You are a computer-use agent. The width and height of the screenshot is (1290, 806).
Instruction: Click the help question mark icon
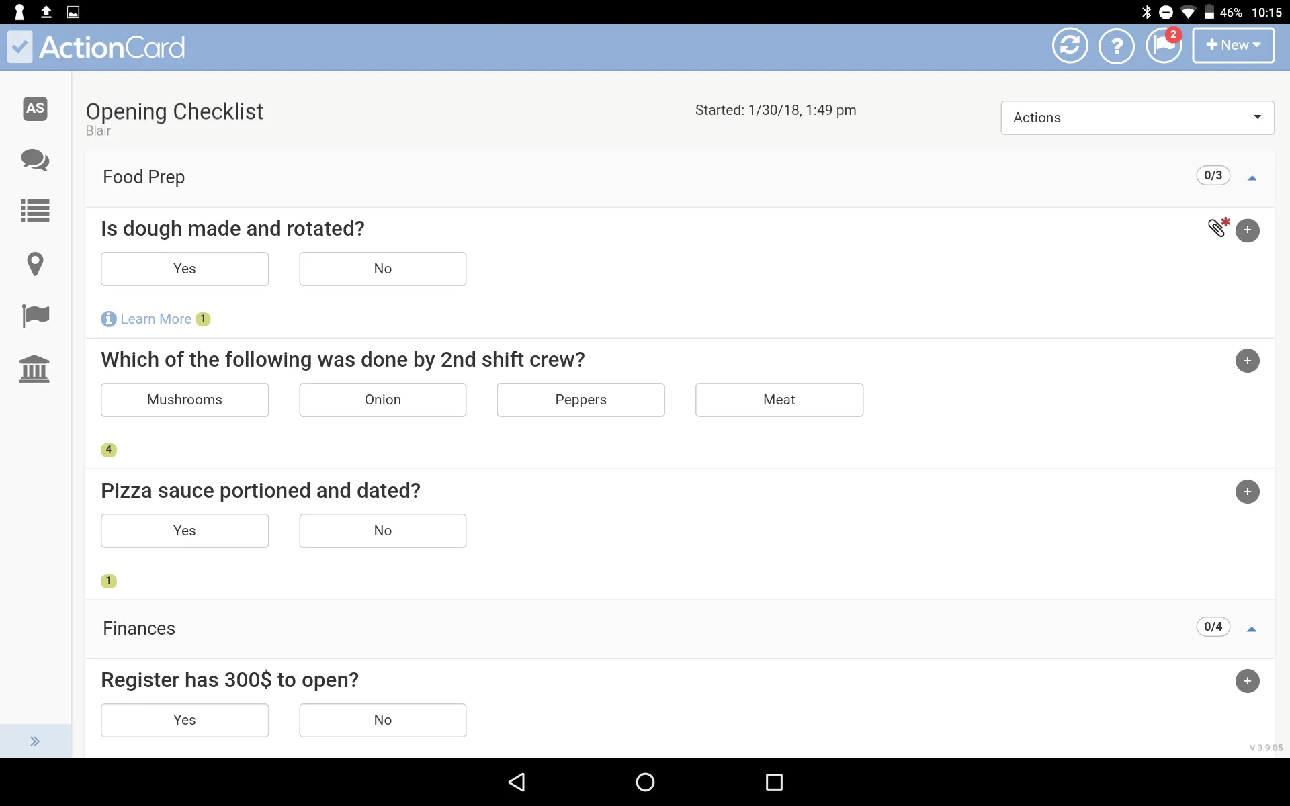[x=1117, y=44]
